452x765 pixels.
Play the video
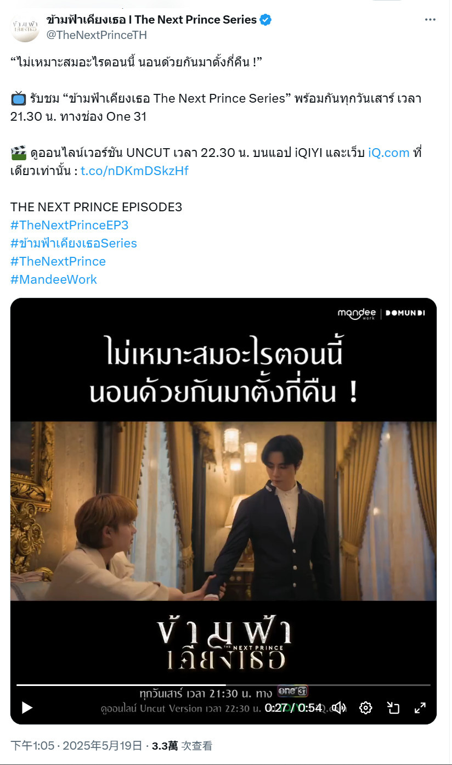coord(27,708)
